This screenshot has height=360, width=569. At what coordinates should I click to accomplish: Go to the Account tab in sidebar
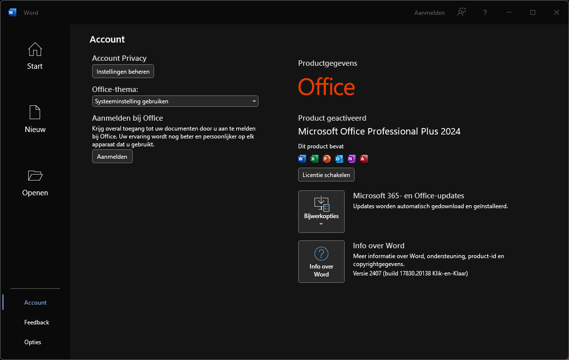35,302
